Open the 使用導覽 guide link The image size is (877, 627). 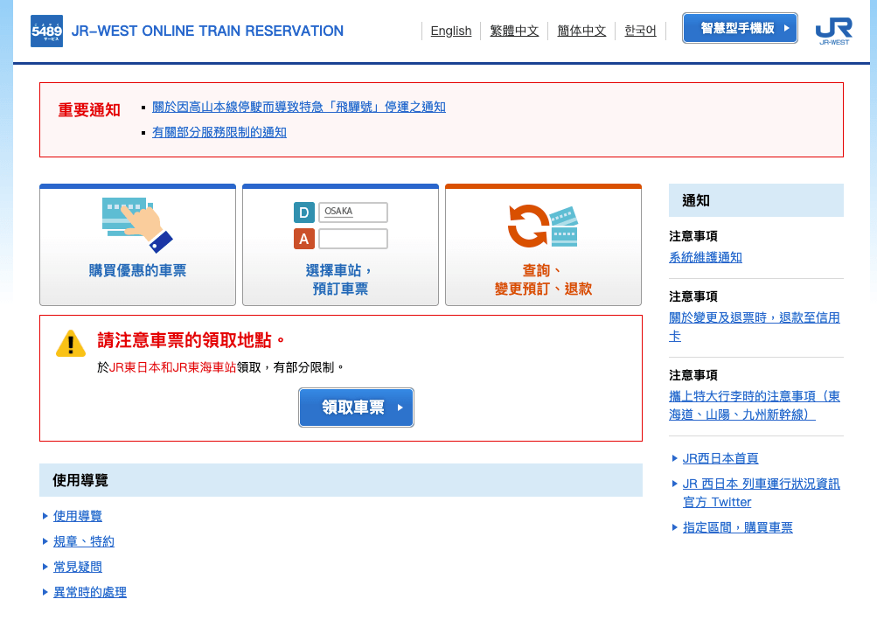[78, 516]
